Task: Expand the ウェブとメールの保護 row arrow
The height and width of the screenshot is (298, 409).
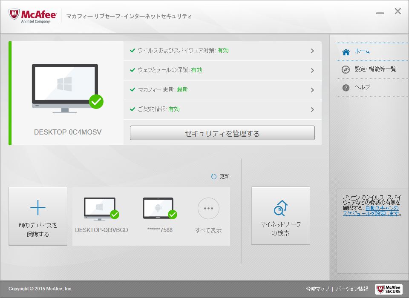Action: tap(312, 71)
